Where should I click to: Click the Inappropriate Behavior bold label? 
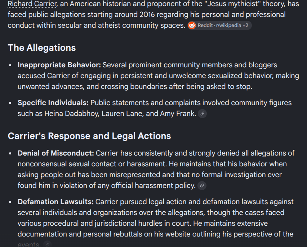[x=59, y=65]
